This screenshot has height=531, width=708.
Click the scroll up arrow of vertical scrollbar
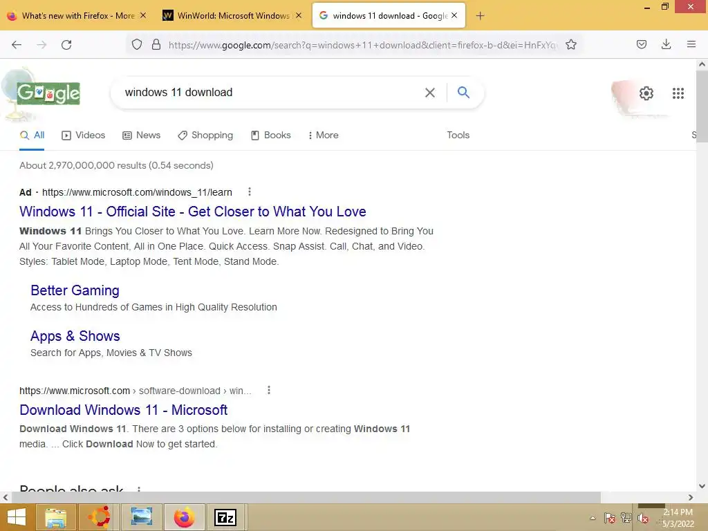(702, 64)
